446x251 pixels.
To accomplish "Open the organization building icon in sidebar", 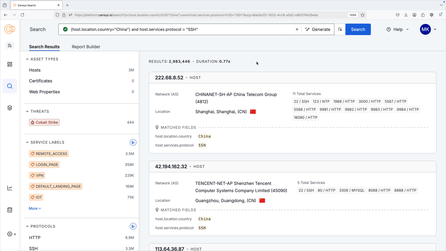I will pyautogui.click(x=10, y=45).
